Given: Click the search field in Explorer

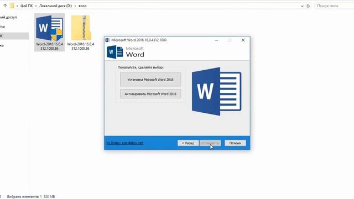Looking at the screenshot, I should pos(334,6).
